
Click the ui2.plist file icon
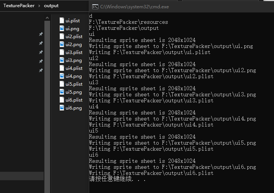pos(62,36)
